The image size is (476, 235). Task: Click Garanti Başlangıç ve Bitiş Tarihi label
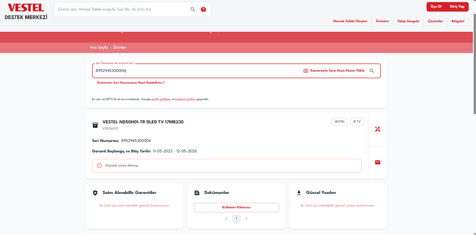pos(121,151)
